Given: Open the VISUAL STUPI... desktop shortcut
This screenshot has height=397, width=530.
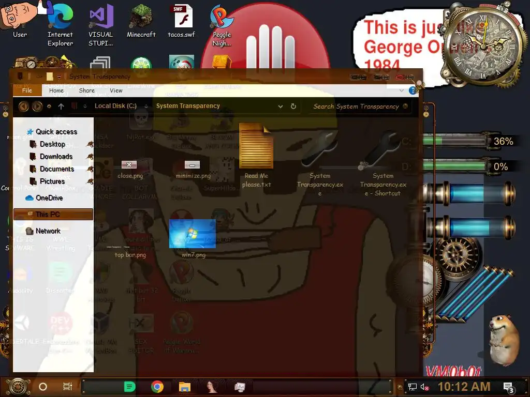Looking at the screenshot, I should [101, 24].
